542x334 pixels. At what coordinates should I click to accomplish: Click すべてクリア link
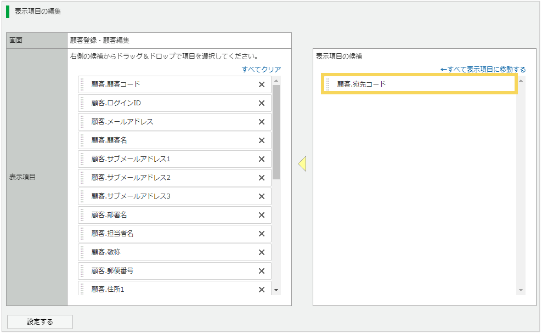click(261, 70)
